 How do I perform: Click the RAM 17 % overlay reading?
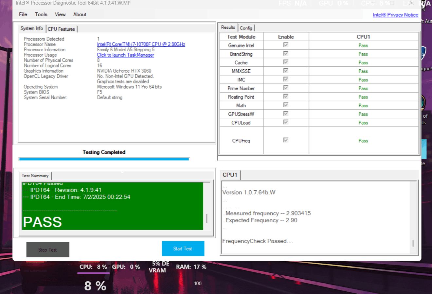[191, 267]
